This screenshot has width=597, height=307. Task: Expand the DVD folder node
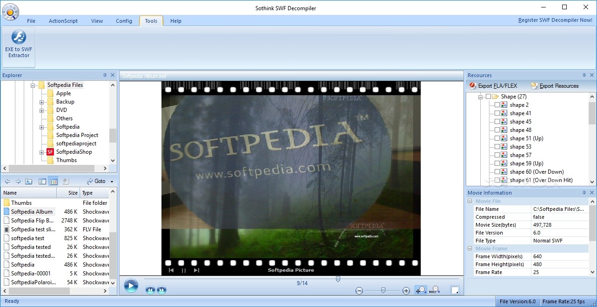(x=41, y=110)
